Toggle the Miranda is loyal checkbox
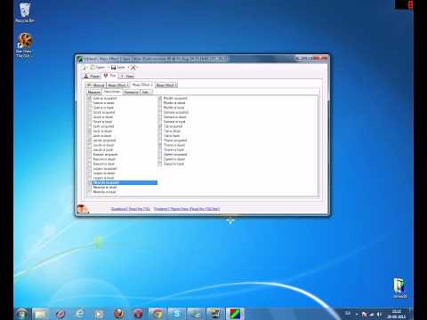427x320 pixels. click(89, 192)
